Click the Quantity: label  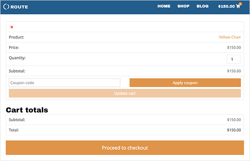click(x=17, y=58)
